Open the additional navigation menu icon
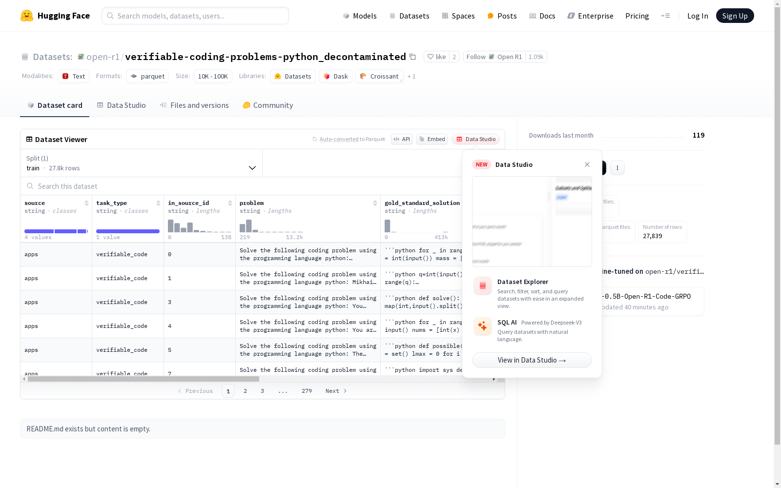 (665, 16)
